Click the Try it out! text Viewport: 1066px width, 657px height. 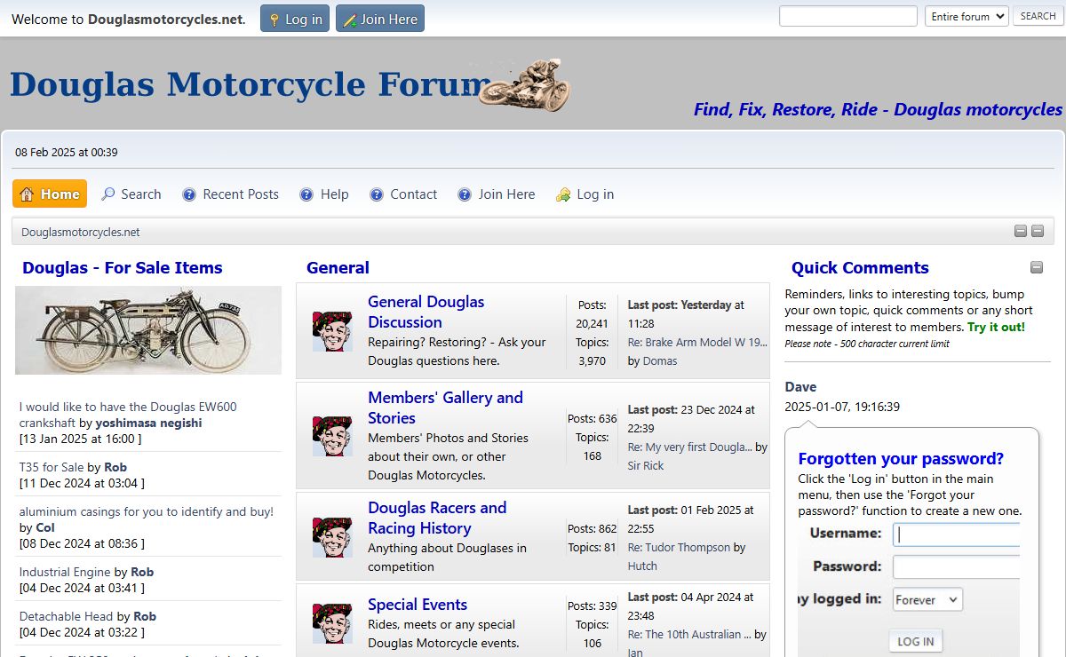pyautogui.click(x=996, y=327)
